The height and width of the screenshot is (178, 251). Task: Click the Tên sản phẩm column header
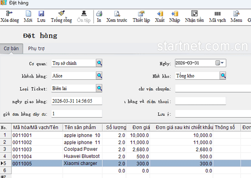point(83,127)
